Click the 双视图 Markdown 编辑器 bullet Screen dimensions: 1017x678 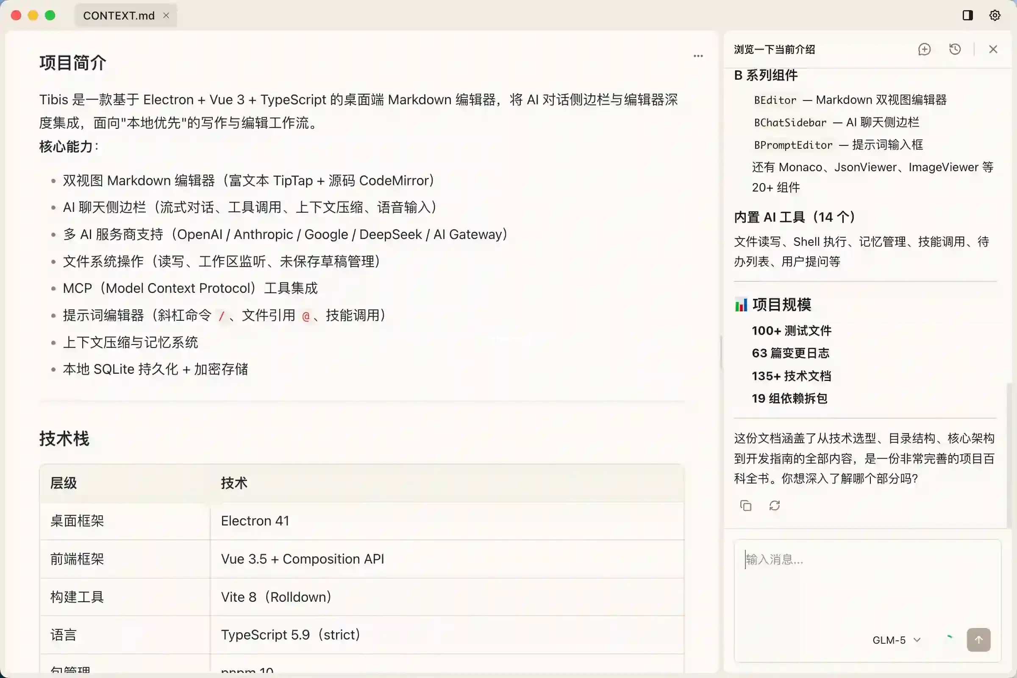coord(249,181)
